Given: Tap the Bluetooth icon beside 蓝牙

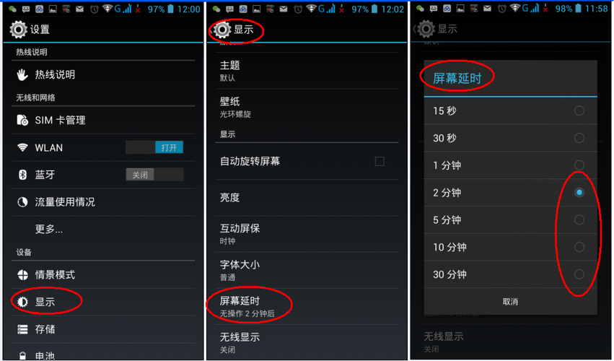Looking at the screenshot, I should 22,175.
